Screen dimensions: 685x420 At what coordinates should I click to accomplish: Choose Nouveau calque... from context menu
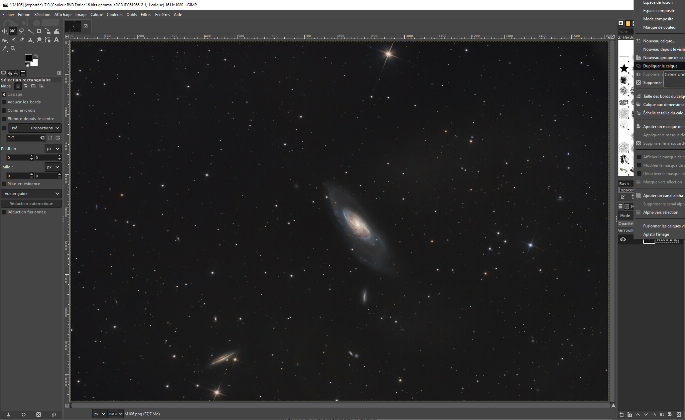(x=660, y=41)
